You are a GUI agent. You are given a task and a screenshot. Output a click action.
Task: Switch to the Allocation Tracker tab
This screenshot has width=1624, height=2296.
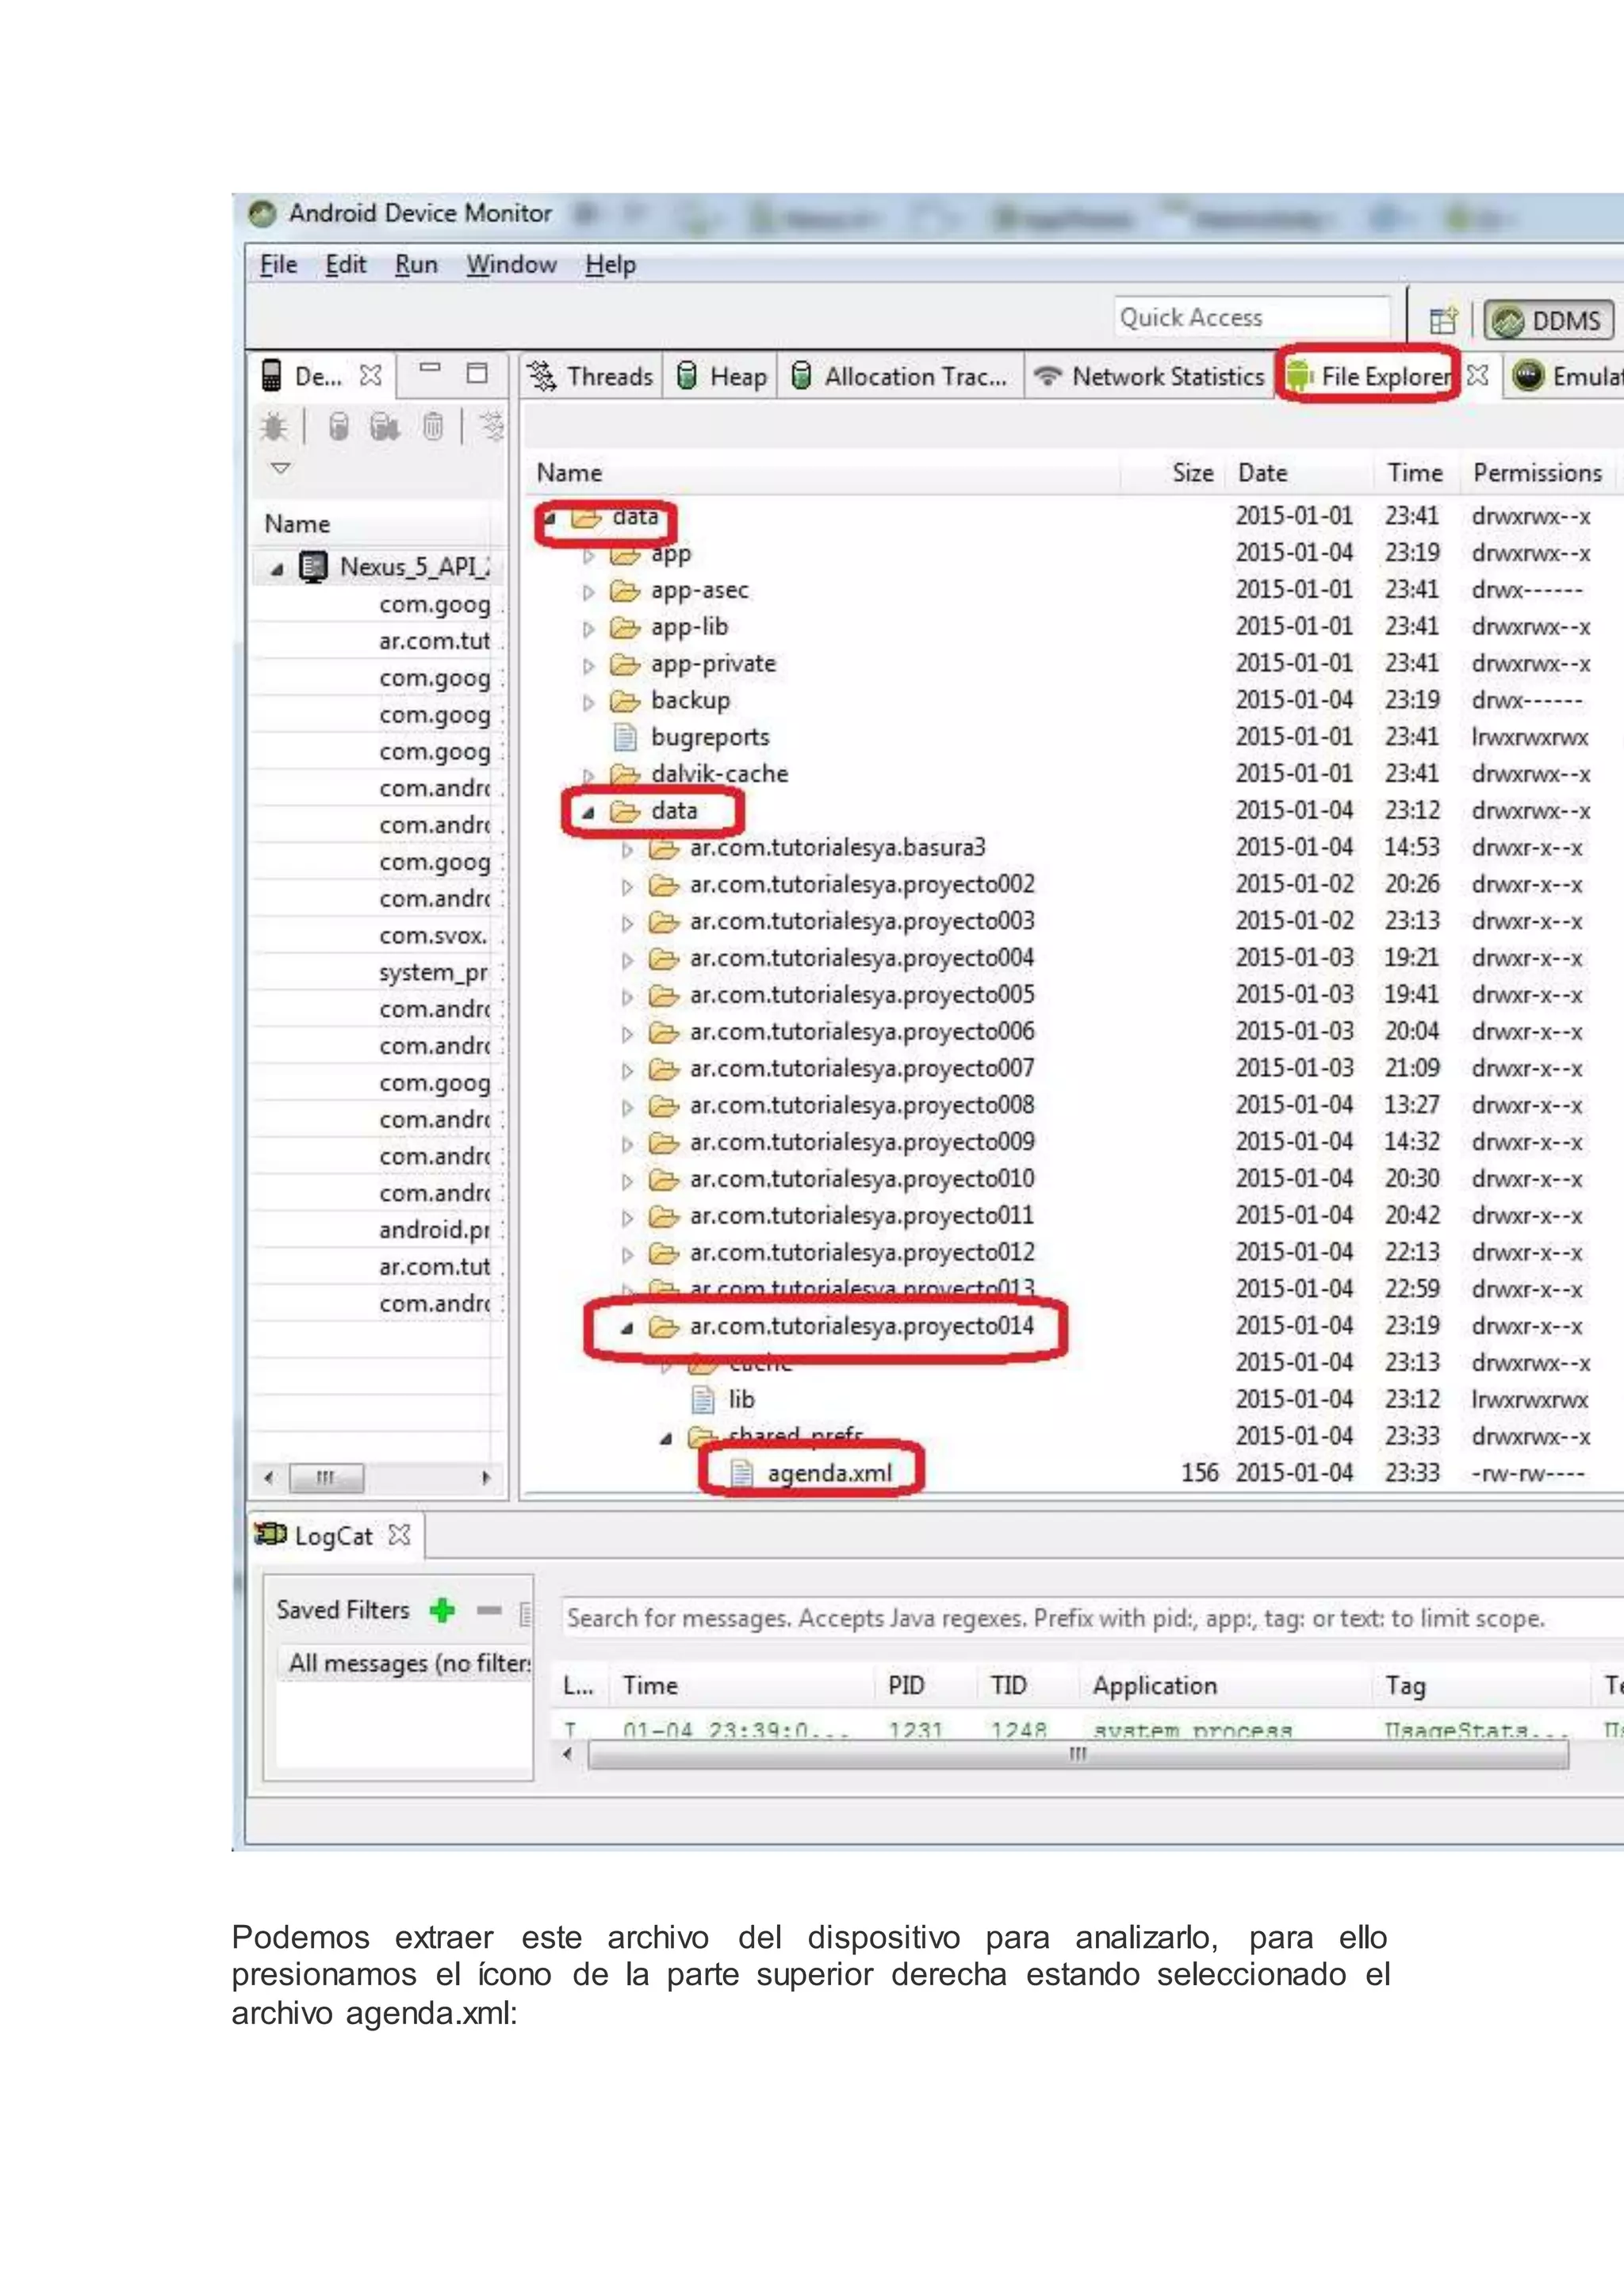coord(899,376)
